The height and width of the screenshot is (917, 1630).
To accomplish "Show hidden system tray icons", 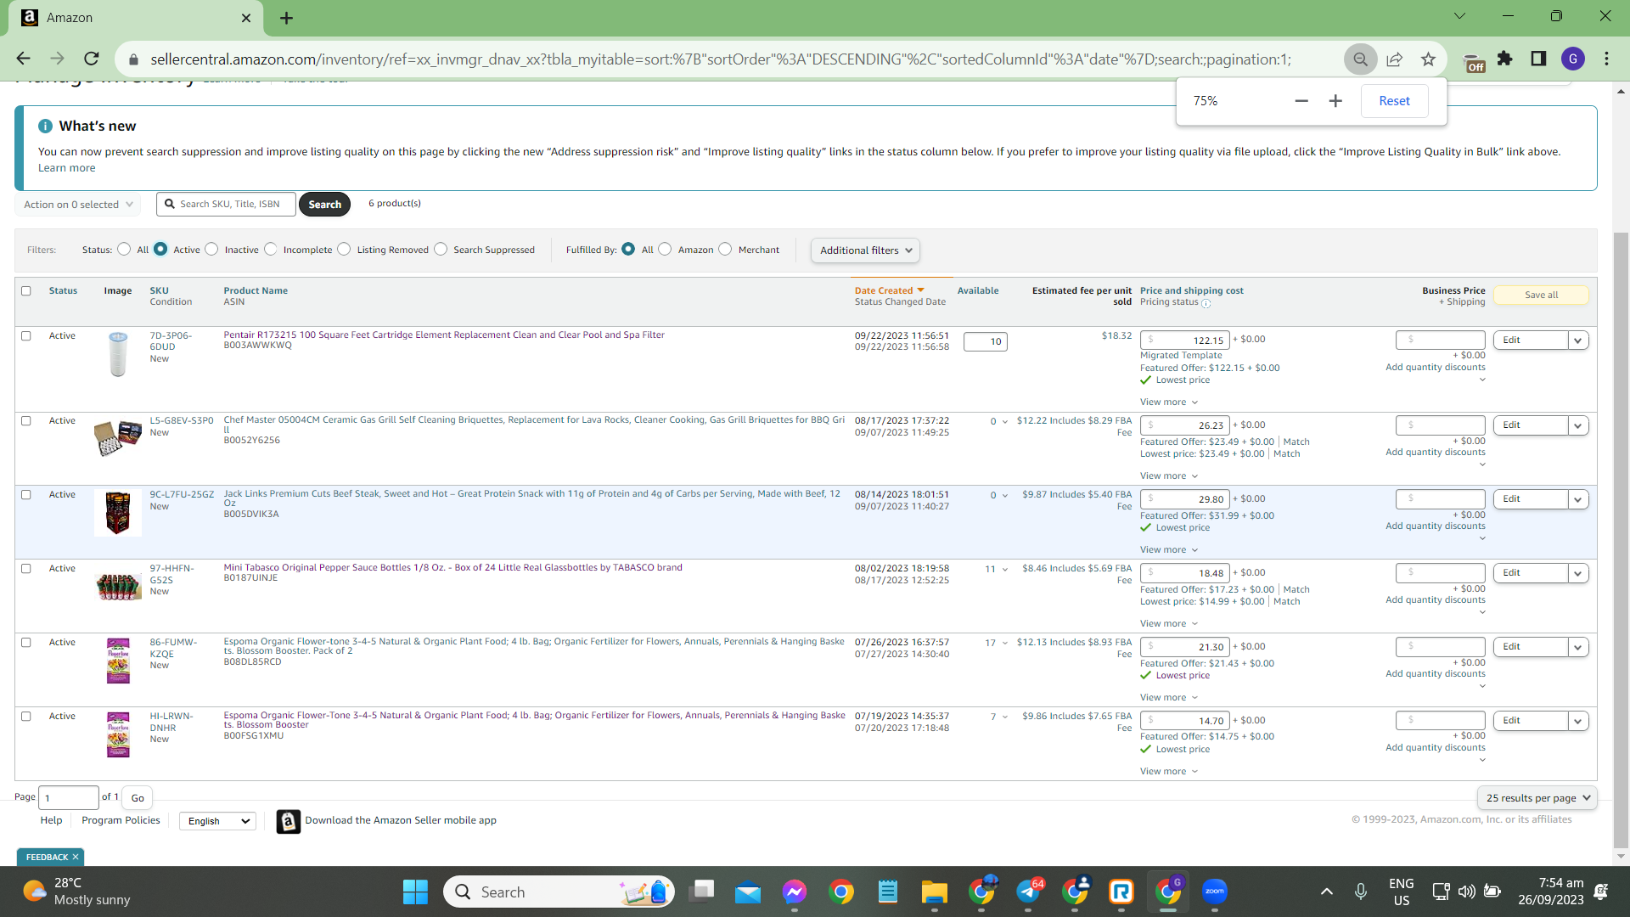I will tap(1326, 892).
